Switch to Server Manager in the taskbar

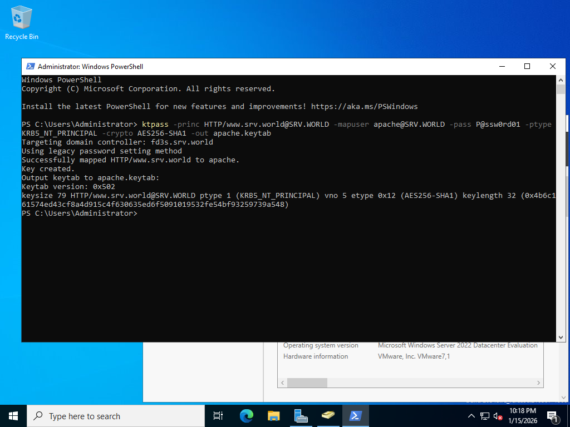301,416
